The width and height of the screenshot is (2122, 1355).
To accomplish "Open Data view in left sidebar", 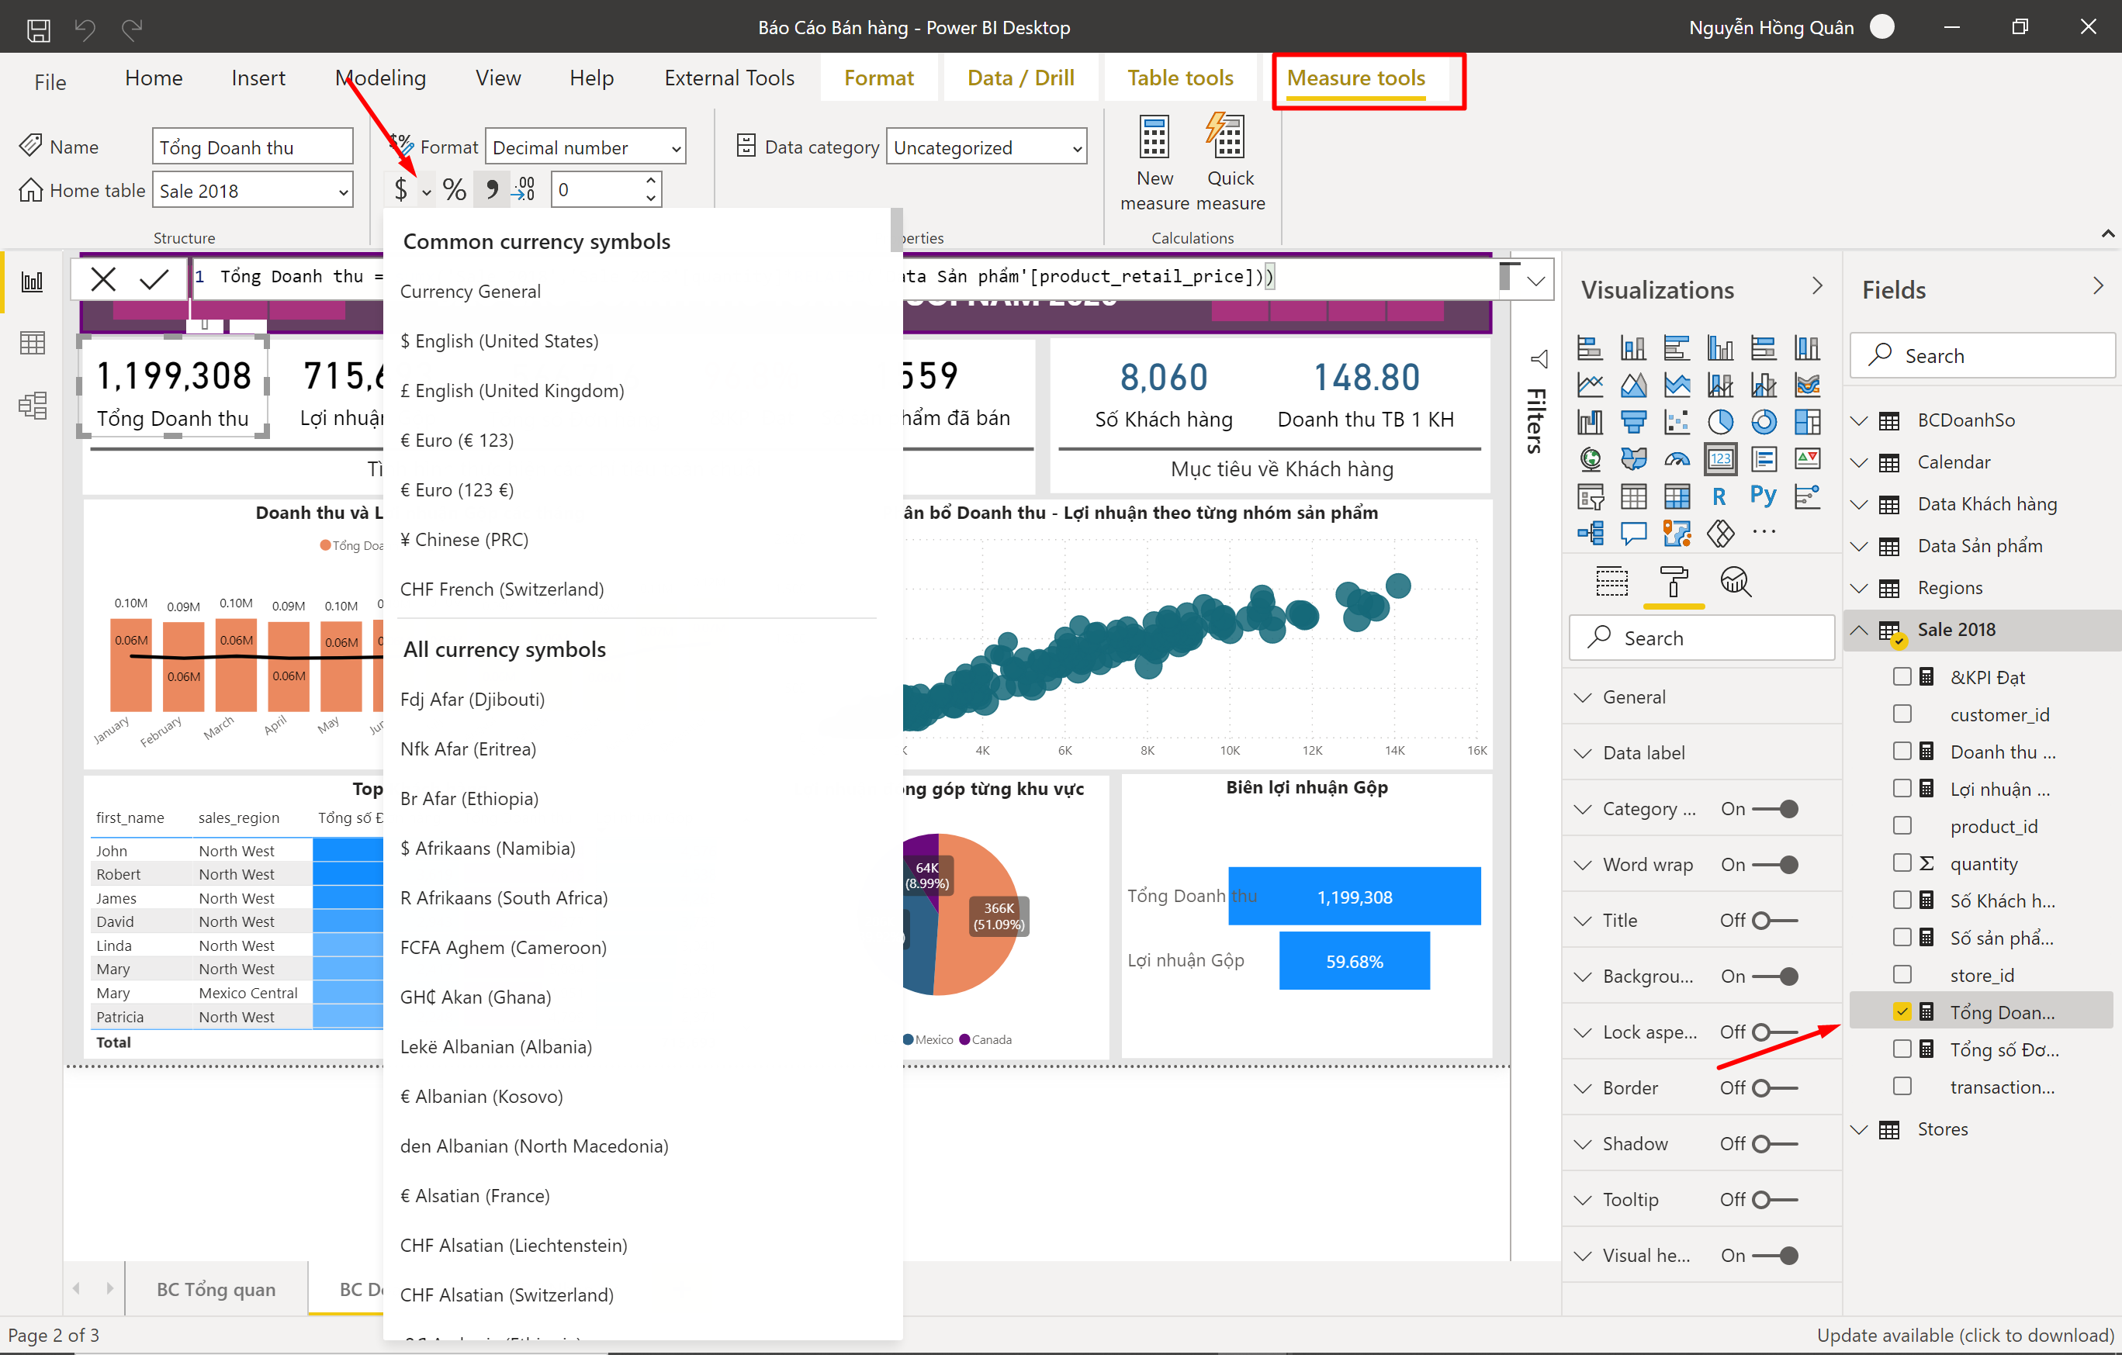I will [x=33, y=343].
